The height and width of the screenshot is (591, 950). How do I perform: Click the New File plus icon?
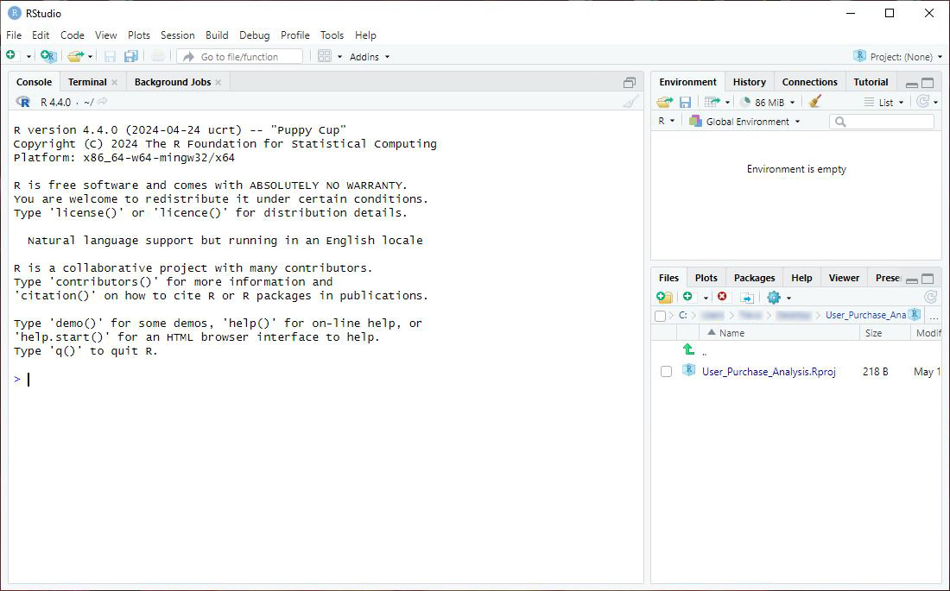11,56
